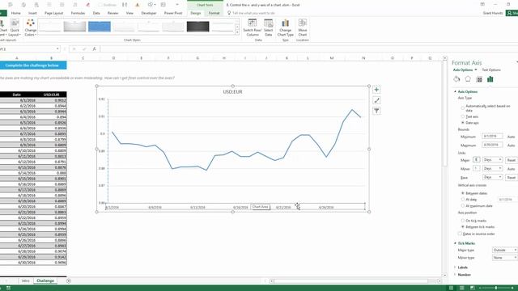Open Base unit Days dropdown
518x291 pixels.
(x=492, y=178)
